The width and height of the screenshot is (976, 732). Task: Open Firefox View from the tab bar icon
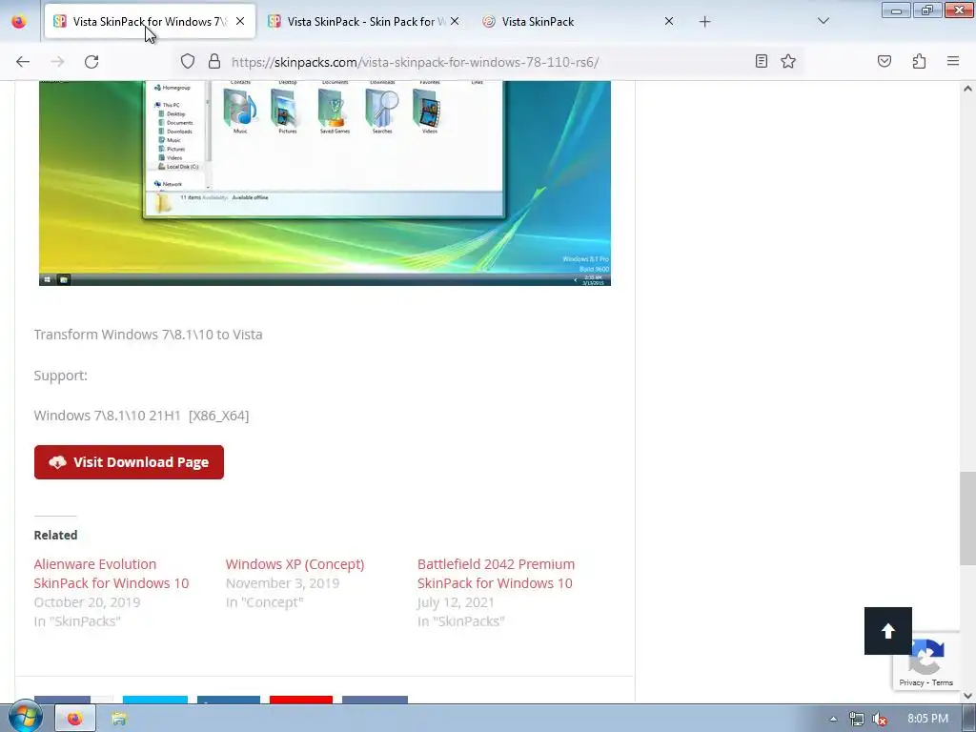coord(19,21)
